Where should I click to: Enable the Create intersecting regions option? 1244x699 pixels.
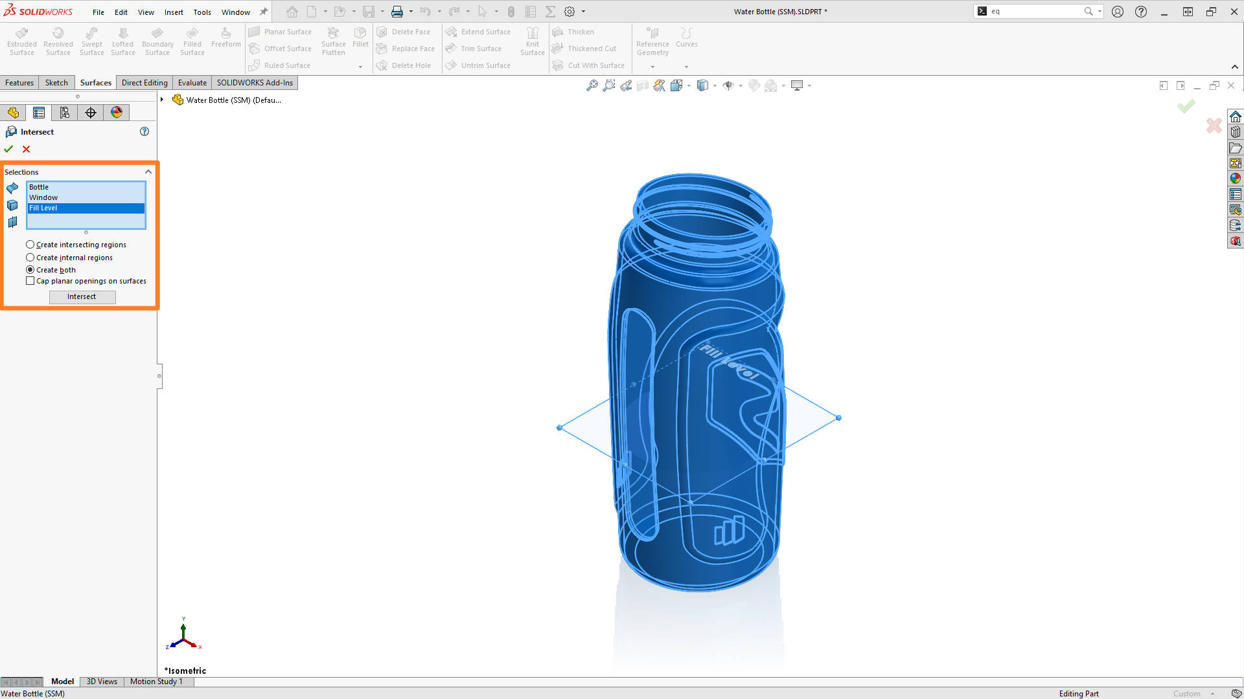30,244
